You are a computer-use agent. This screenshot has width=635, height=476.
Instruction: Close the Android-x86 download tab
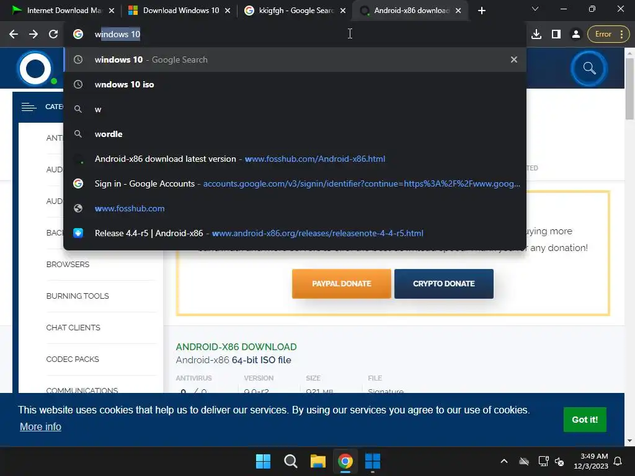[x=458, y=11]
